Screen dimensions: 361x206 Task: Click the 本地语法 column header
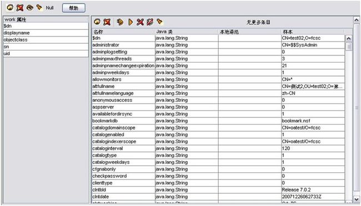[x=249, y=32]
